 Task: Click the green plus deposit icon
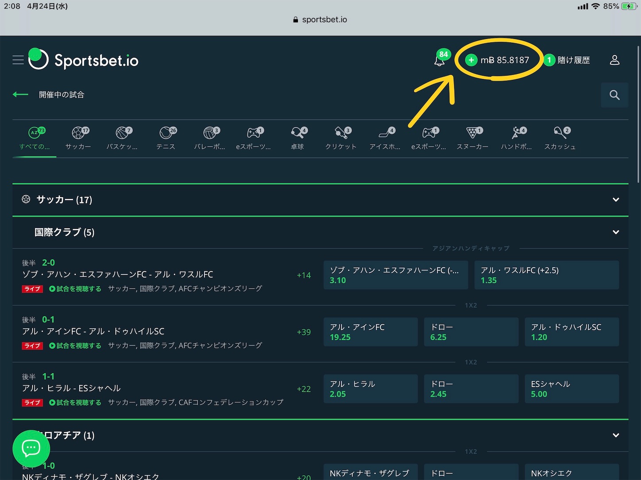pyautogui.click(x=471, y=60)
